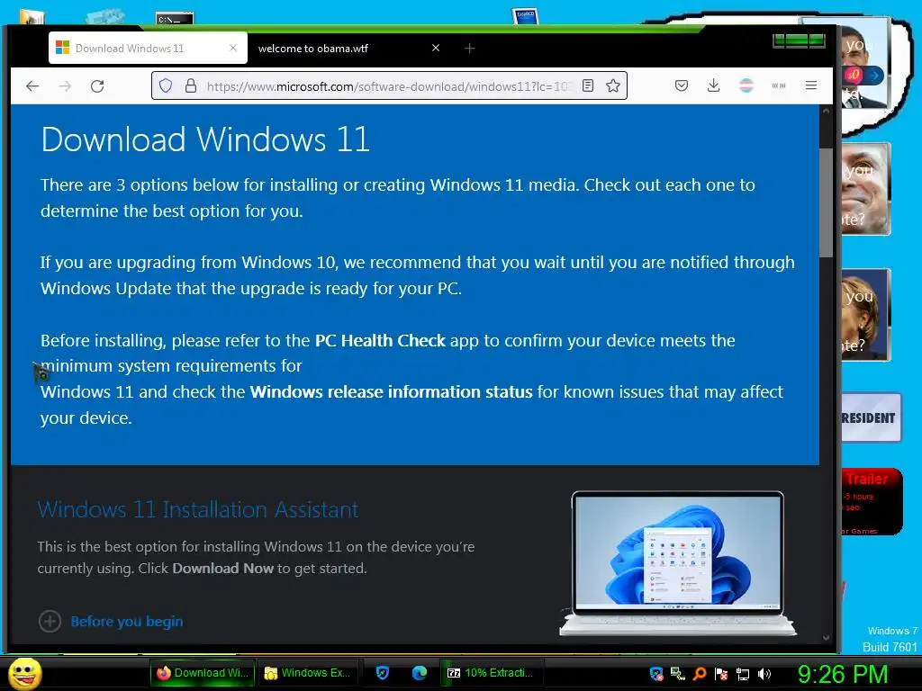
Task: Open Windows release information status link
Action: click(x=391, y=392)
